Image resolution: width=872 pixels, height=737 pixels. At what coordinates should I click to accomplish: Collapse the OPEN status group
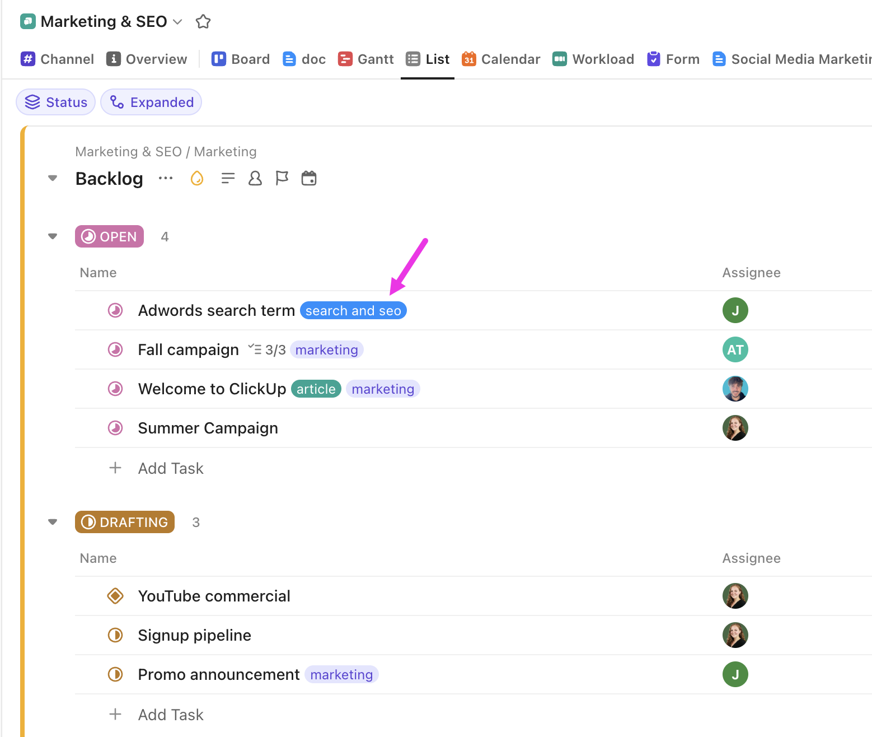(x=52, y=236)
